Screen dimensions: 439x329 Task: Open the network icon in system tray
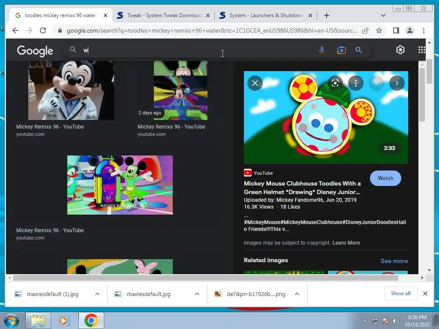coord(375,321)
